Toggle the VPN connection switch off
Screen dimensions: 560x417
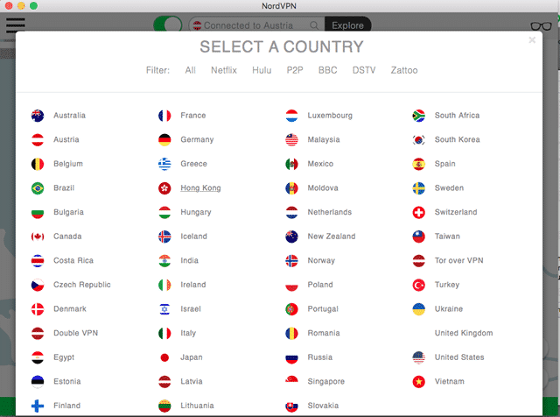click(x=167, y=25)
